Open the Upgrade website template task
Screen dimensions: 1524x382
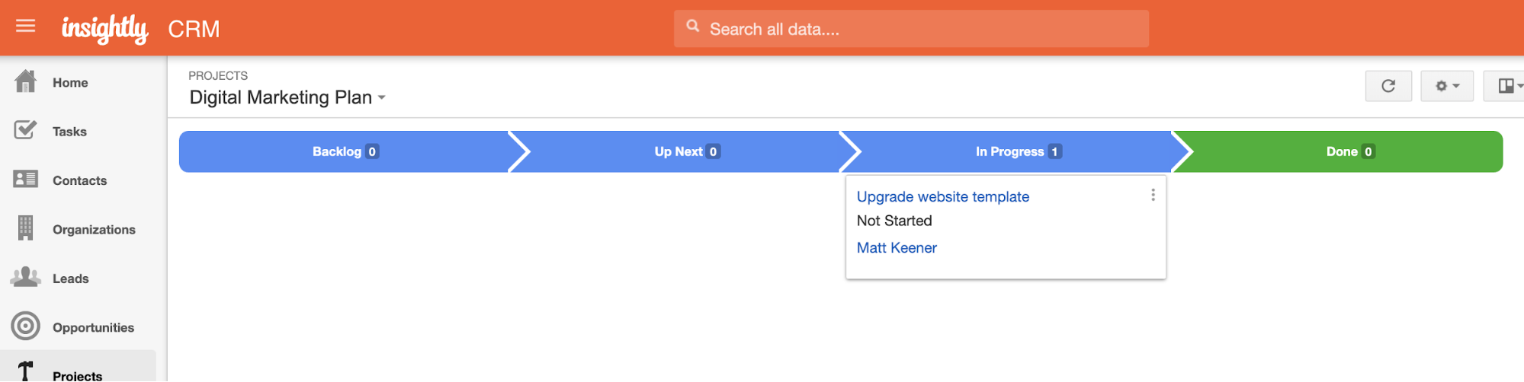[943, 196]
